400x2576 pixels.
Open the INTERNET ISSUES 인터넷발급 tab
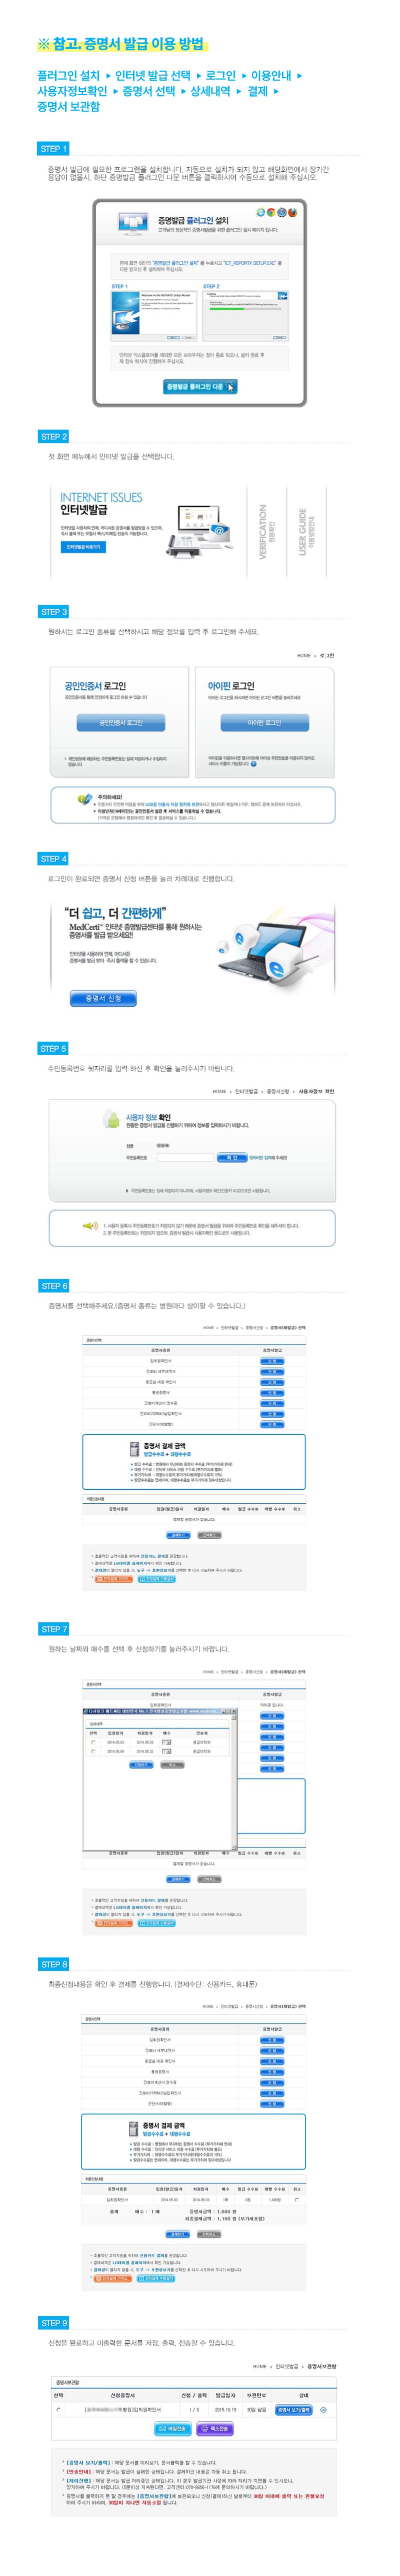[101, 503]
